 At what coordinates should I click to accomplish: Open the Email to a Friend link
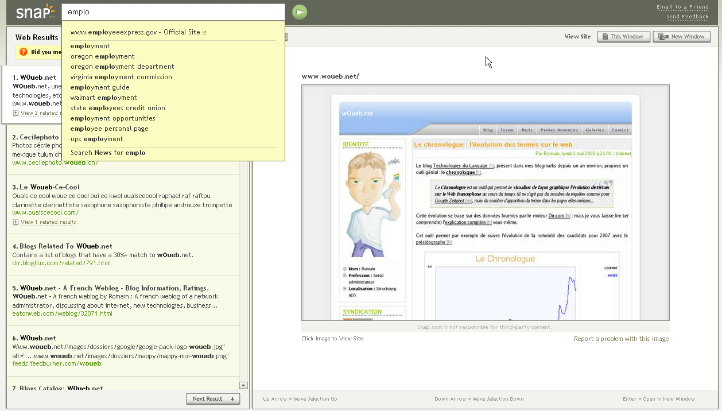coord(682,7)
